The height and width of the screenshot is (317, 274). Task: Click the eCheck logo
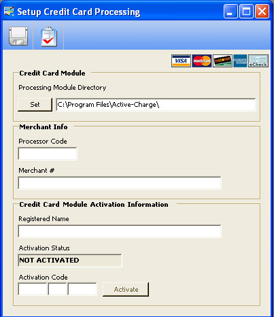click(258, 61)
